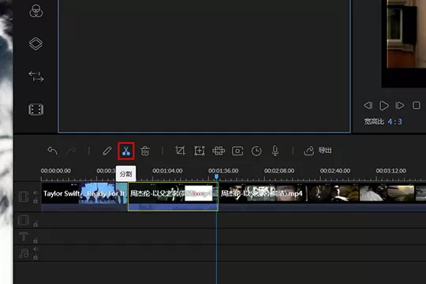Select the main video track film icon
The image size is (426, 284).
[24, 196]
